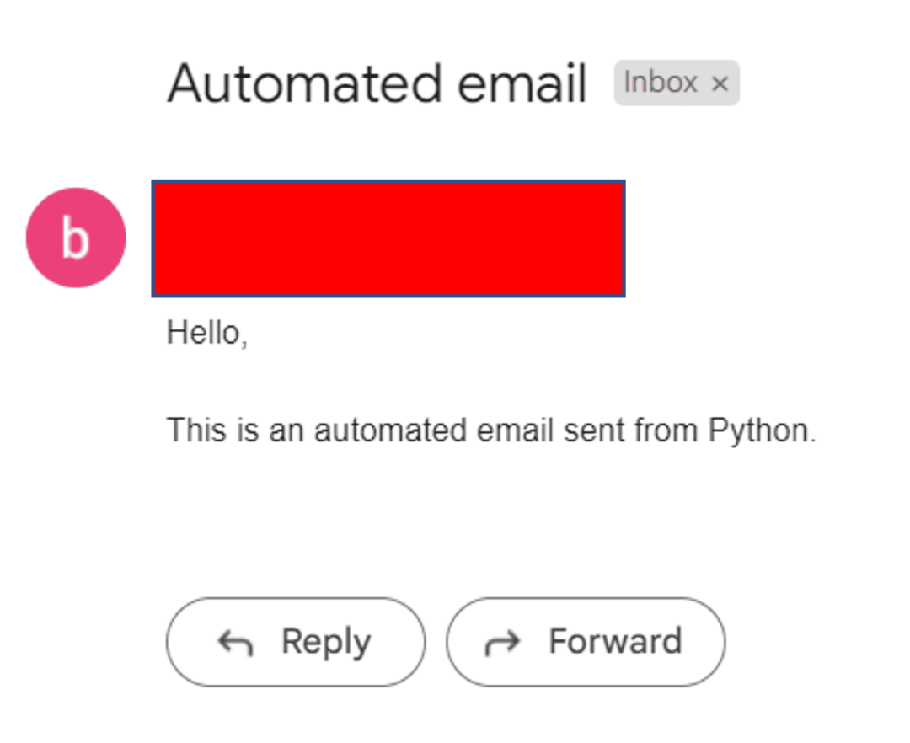Click the curved reply arrow icon
This screenshot has height=743, width=910.
(x=235, y=643)
